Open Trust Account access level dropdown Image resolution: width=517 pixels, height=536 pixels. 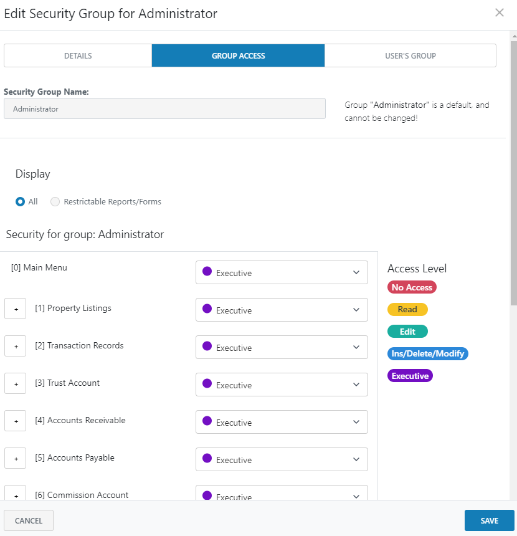(x=282, y=385)
